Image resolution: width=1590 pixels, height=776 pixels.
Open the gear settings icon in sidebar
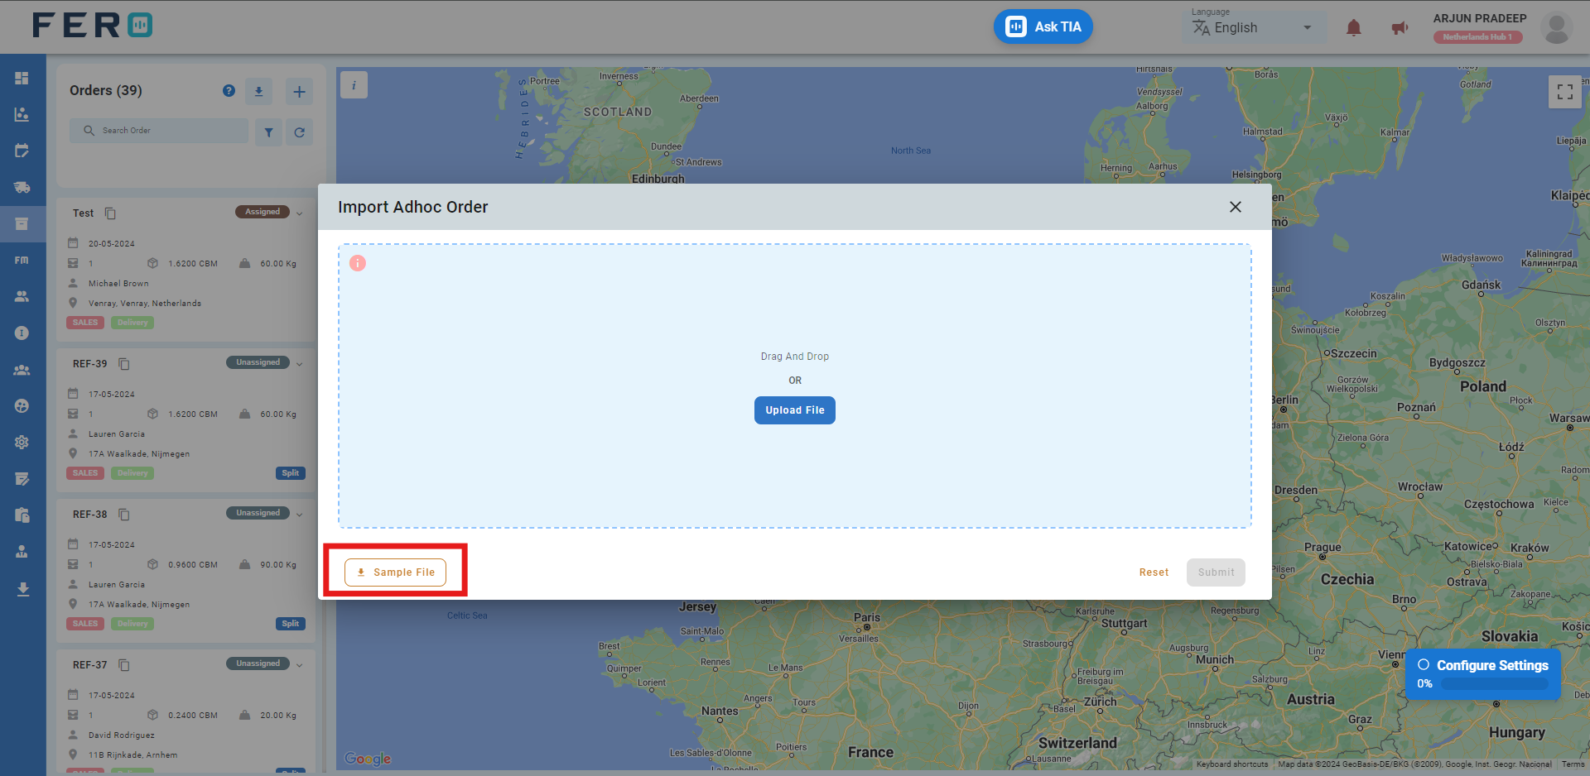[x=22, y=443]
